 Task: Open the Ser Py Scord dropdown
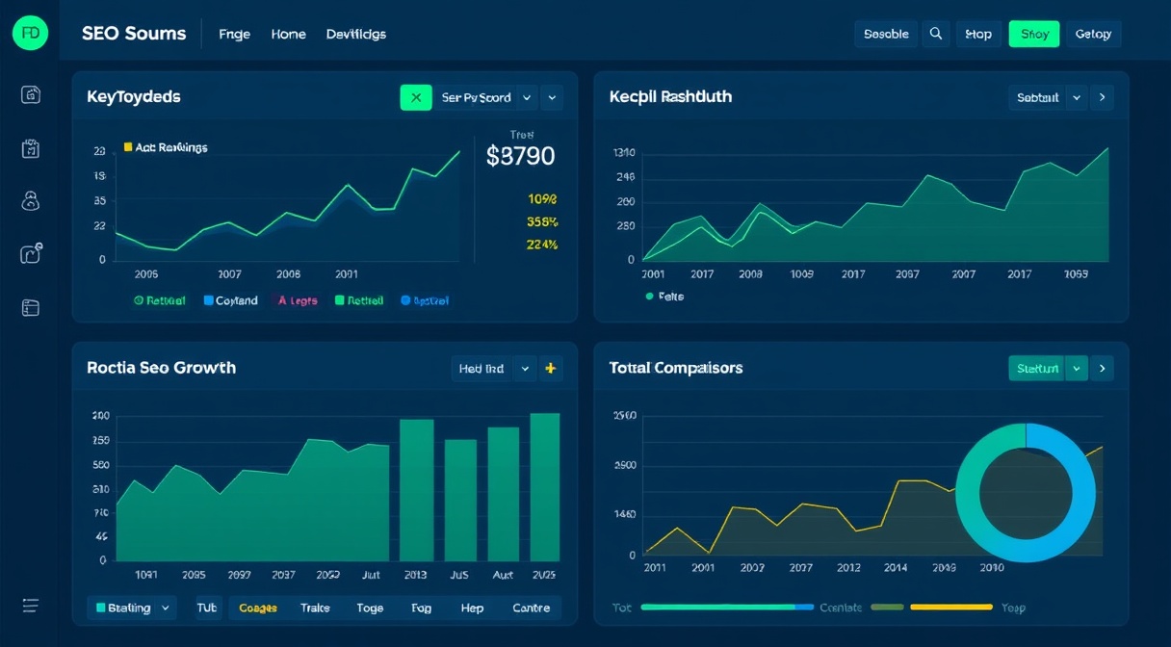tap(476, 97)
